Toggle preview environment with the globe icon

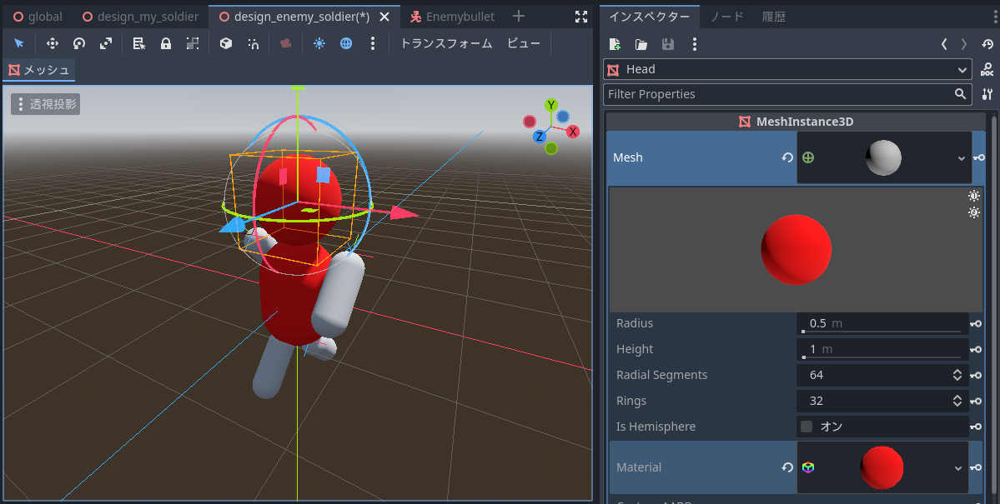coord(346,43)
